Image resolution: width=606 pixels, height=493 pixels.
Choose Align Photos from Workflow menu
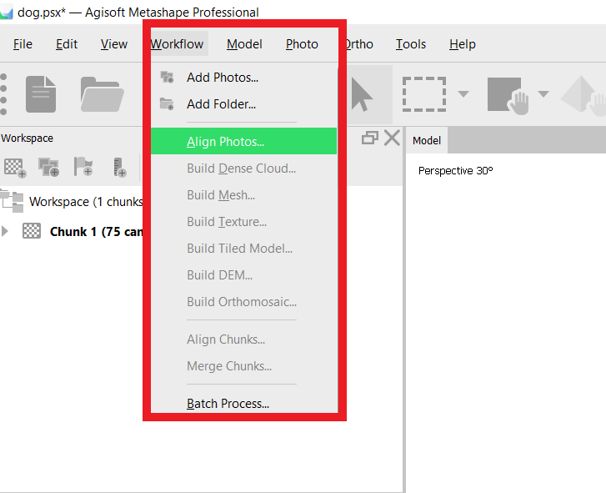pyautogui.click(x=225, y=142)
